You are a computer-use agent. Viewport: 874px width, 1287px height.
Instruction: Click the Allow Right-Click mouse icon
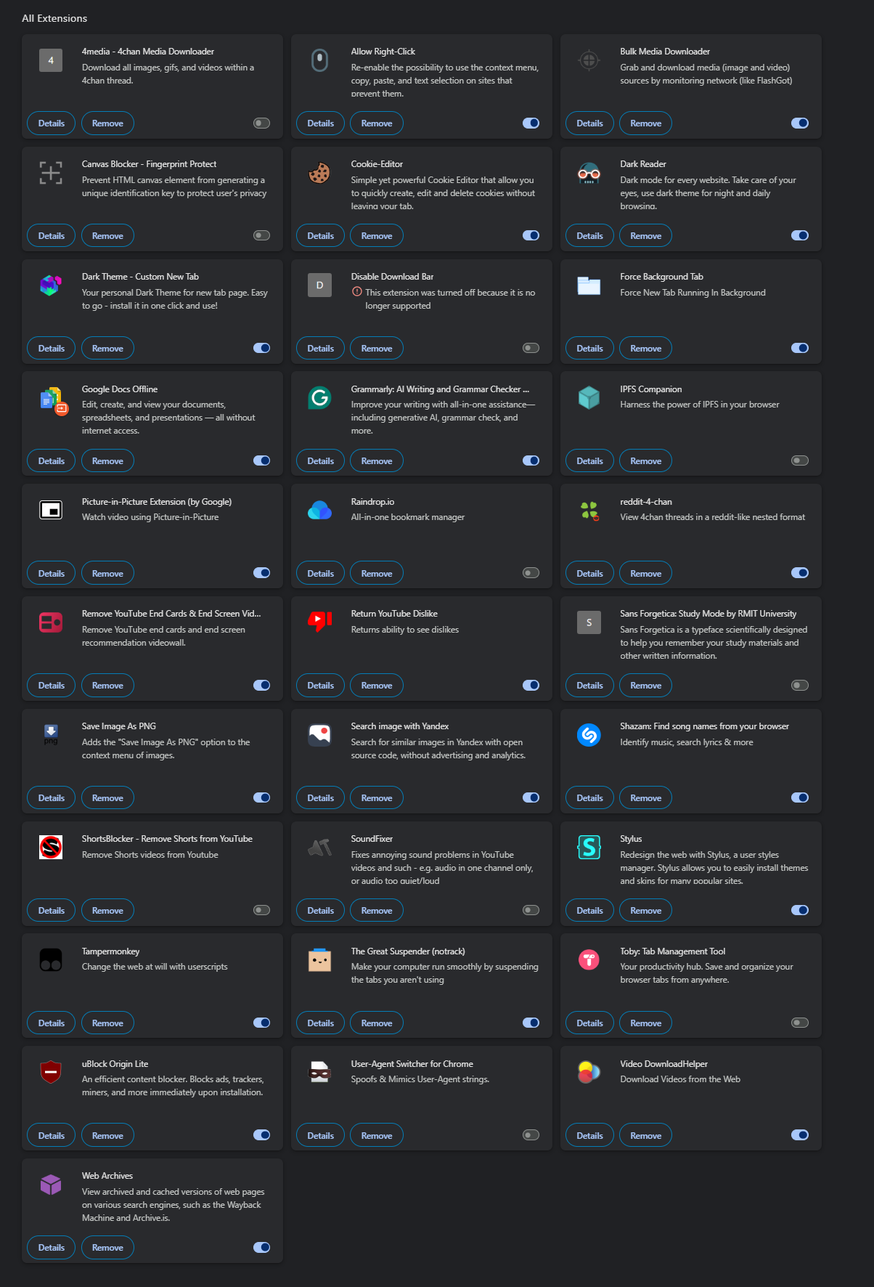(x=319, y=60)
